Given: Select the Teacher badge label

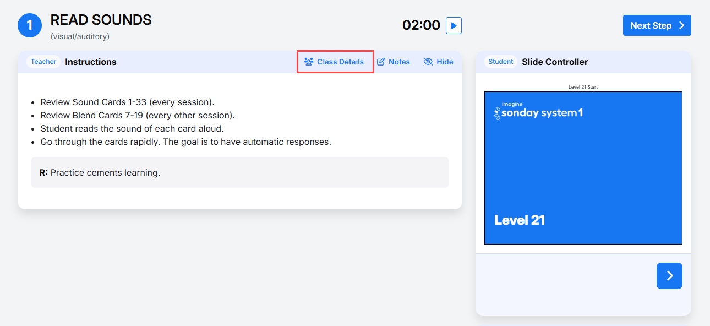Looking at the screenshot, I should click(x=43, y=62).
